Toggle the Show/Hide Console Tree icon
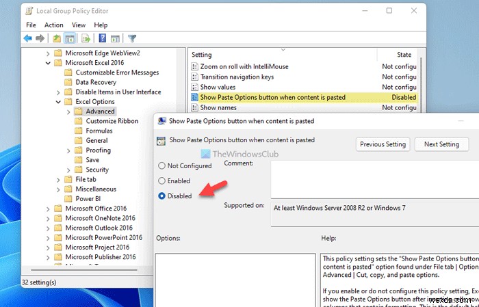This screenshot has height=307, width=479. pos(70,38)
